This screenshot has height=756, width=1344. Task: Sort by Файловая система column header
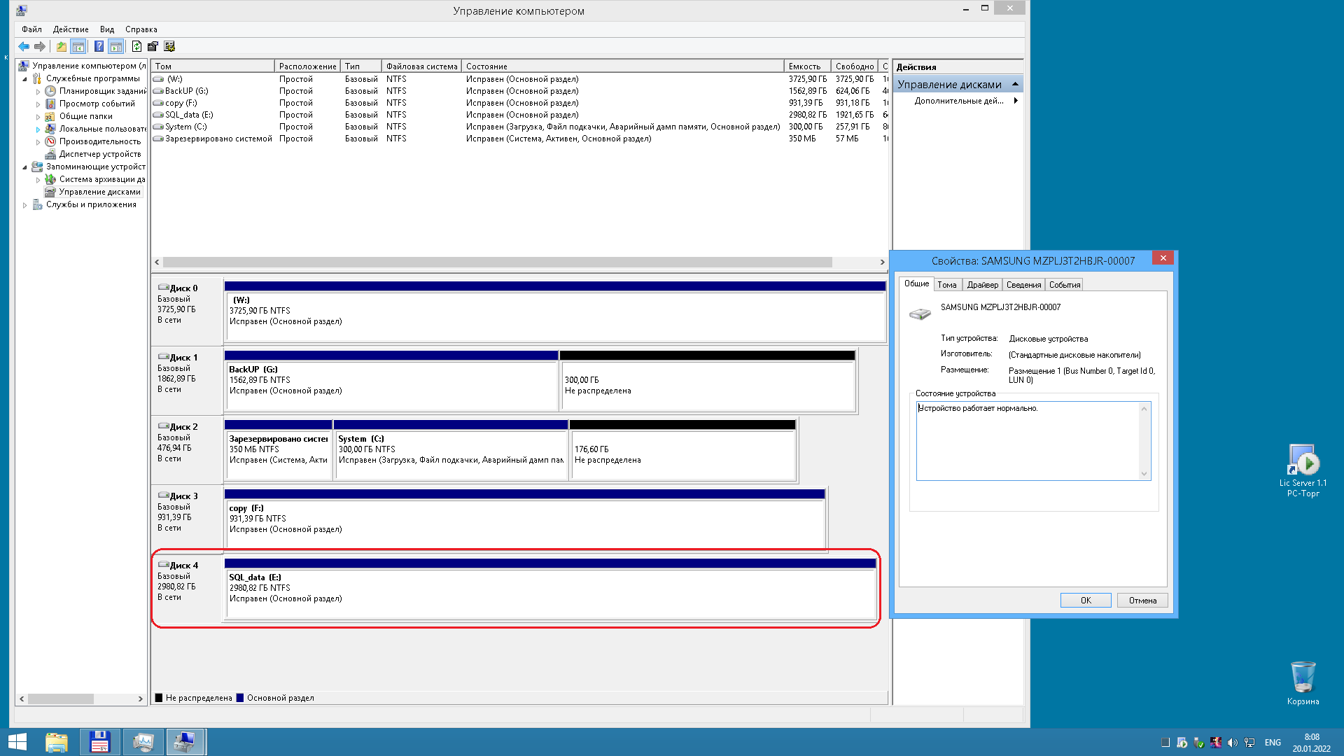421,66
